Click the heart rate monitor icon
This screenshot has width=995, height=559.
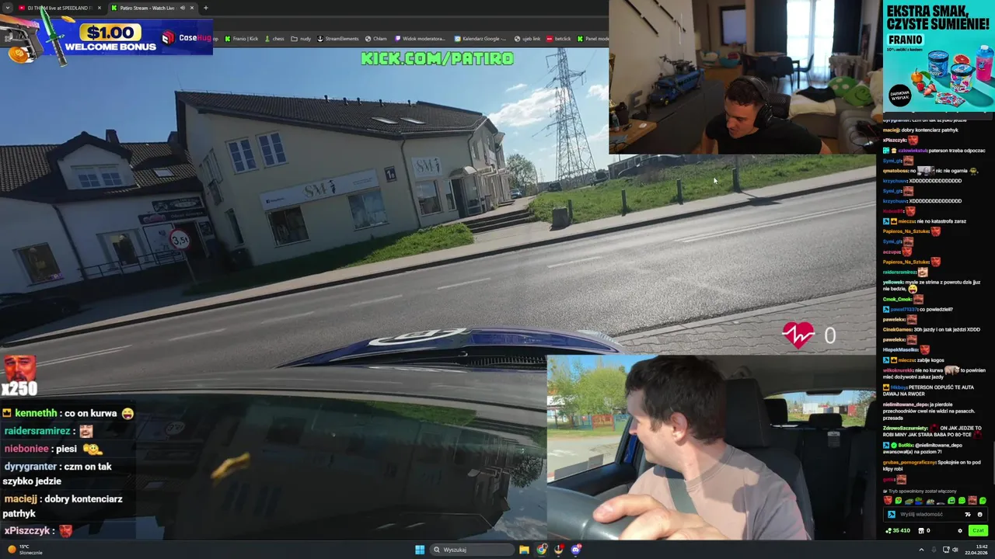coord(798,335)
